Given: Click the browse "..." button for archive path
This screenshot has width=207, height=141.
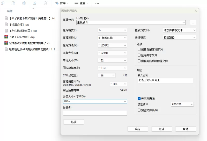Looking at the screenshot, I should [193, 22].
